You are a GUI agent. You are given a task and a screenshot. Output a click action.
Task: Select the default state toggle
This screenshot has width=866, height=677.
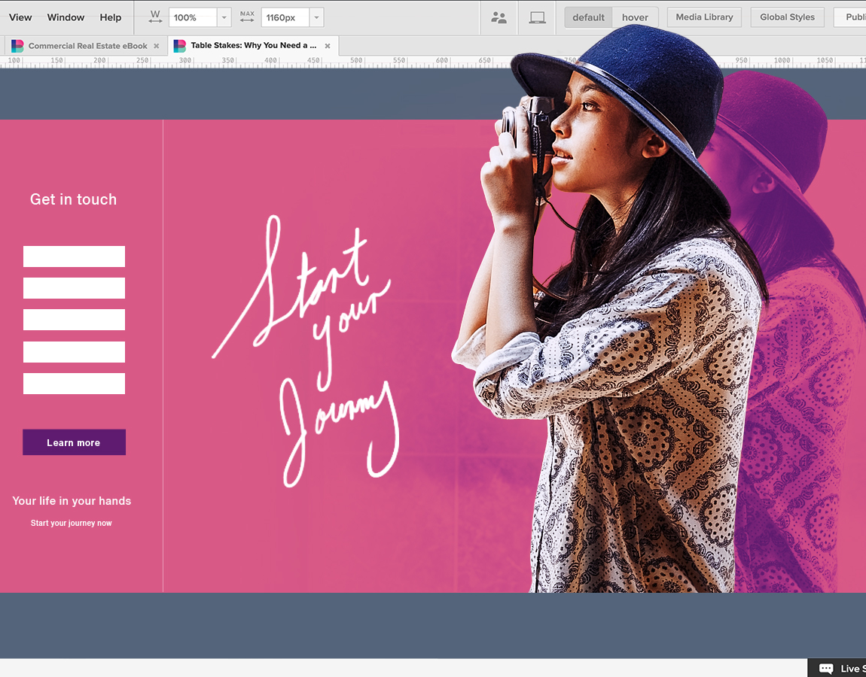coord(588,17)
